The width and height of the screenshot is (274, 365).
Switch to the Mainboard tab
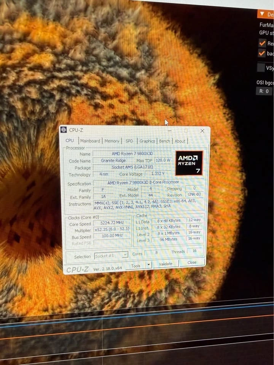click(x=90, y=141)
